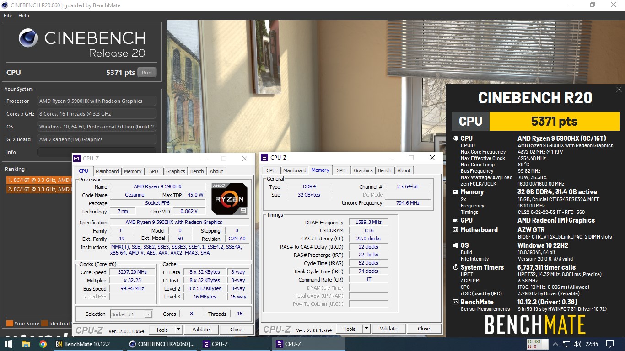The height and width of the screenshot is (351, 625).
Task: Click Validate in CPU-Z processor window
Action: click(x=201, y=330)
